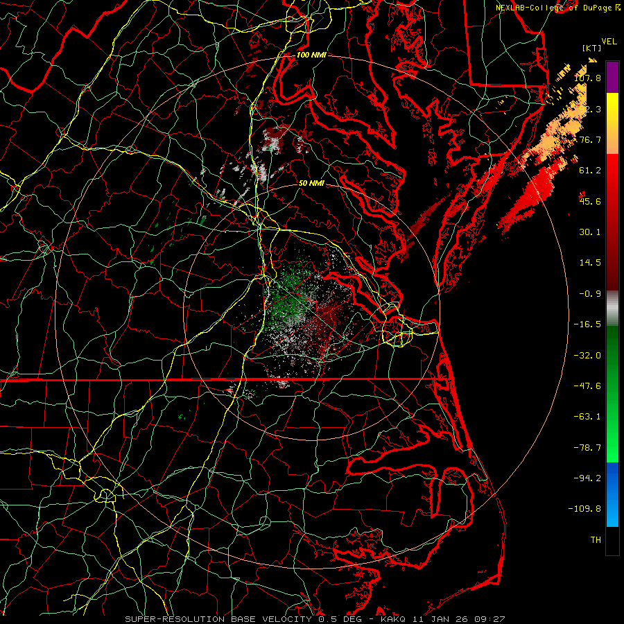Screen dimensions: 624x624
Task: Click the purple segment of velocity color bar
Action: click(612, 77)
